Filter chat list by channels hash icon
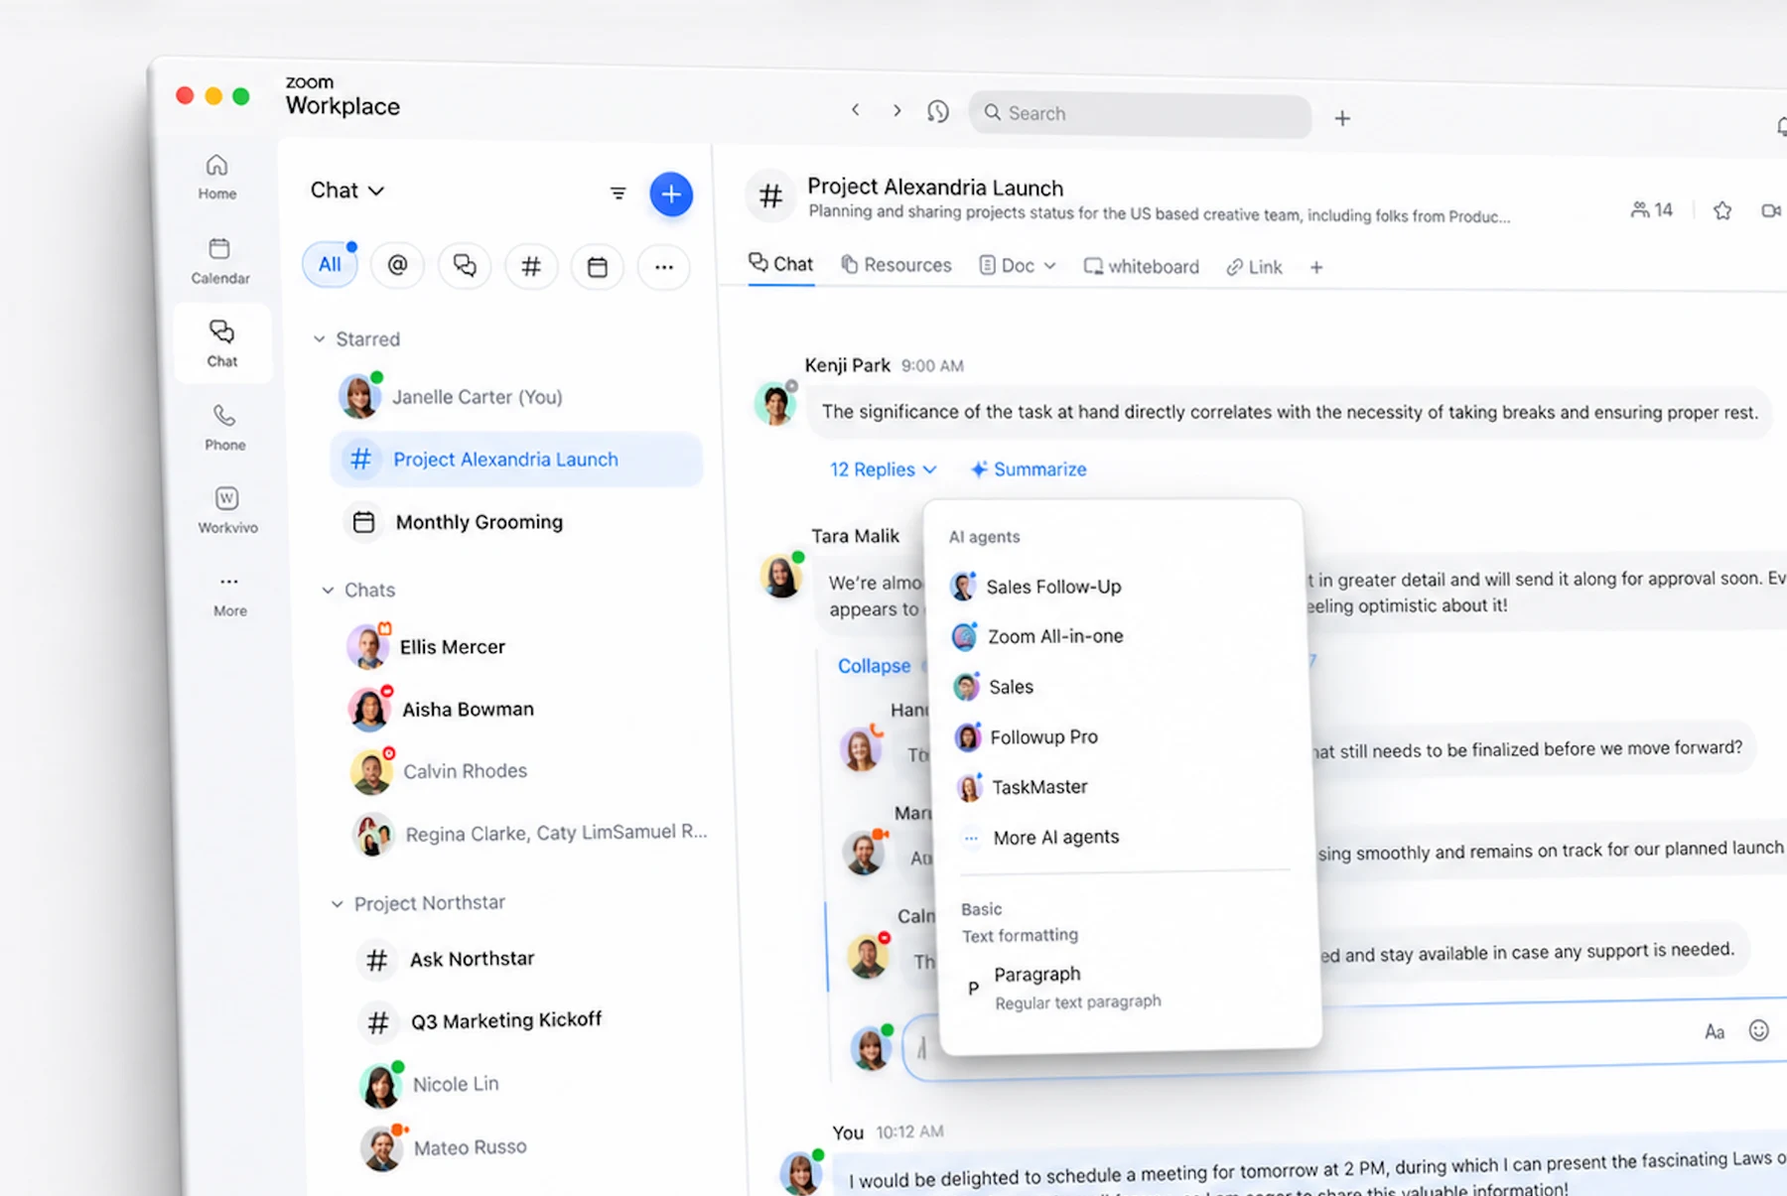 [531, 267]
